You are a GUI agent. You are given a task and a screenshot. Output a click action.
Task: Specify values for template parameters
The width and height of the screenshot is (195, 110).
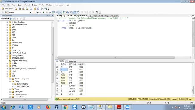coord(97,12)
